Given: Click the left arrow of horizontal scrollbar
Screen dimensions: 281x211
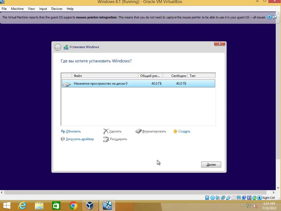Looking at the screenshot, I should tap(2, 192).
